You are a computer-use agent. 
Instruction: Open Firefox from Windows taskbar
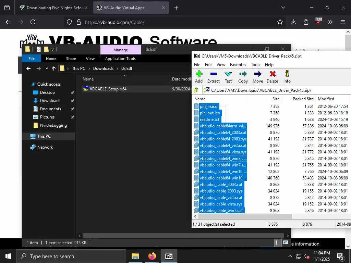(152, 256)
